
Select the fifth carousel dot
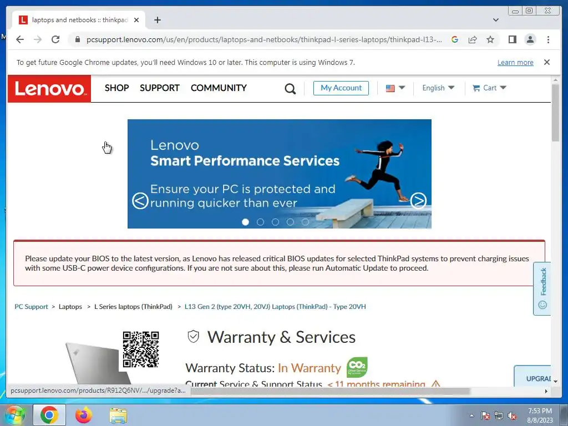tap(306, 222)
